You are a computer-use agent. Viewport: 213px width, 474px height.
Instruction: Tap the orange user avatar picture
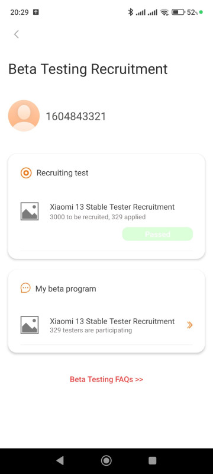coord(24,116)
